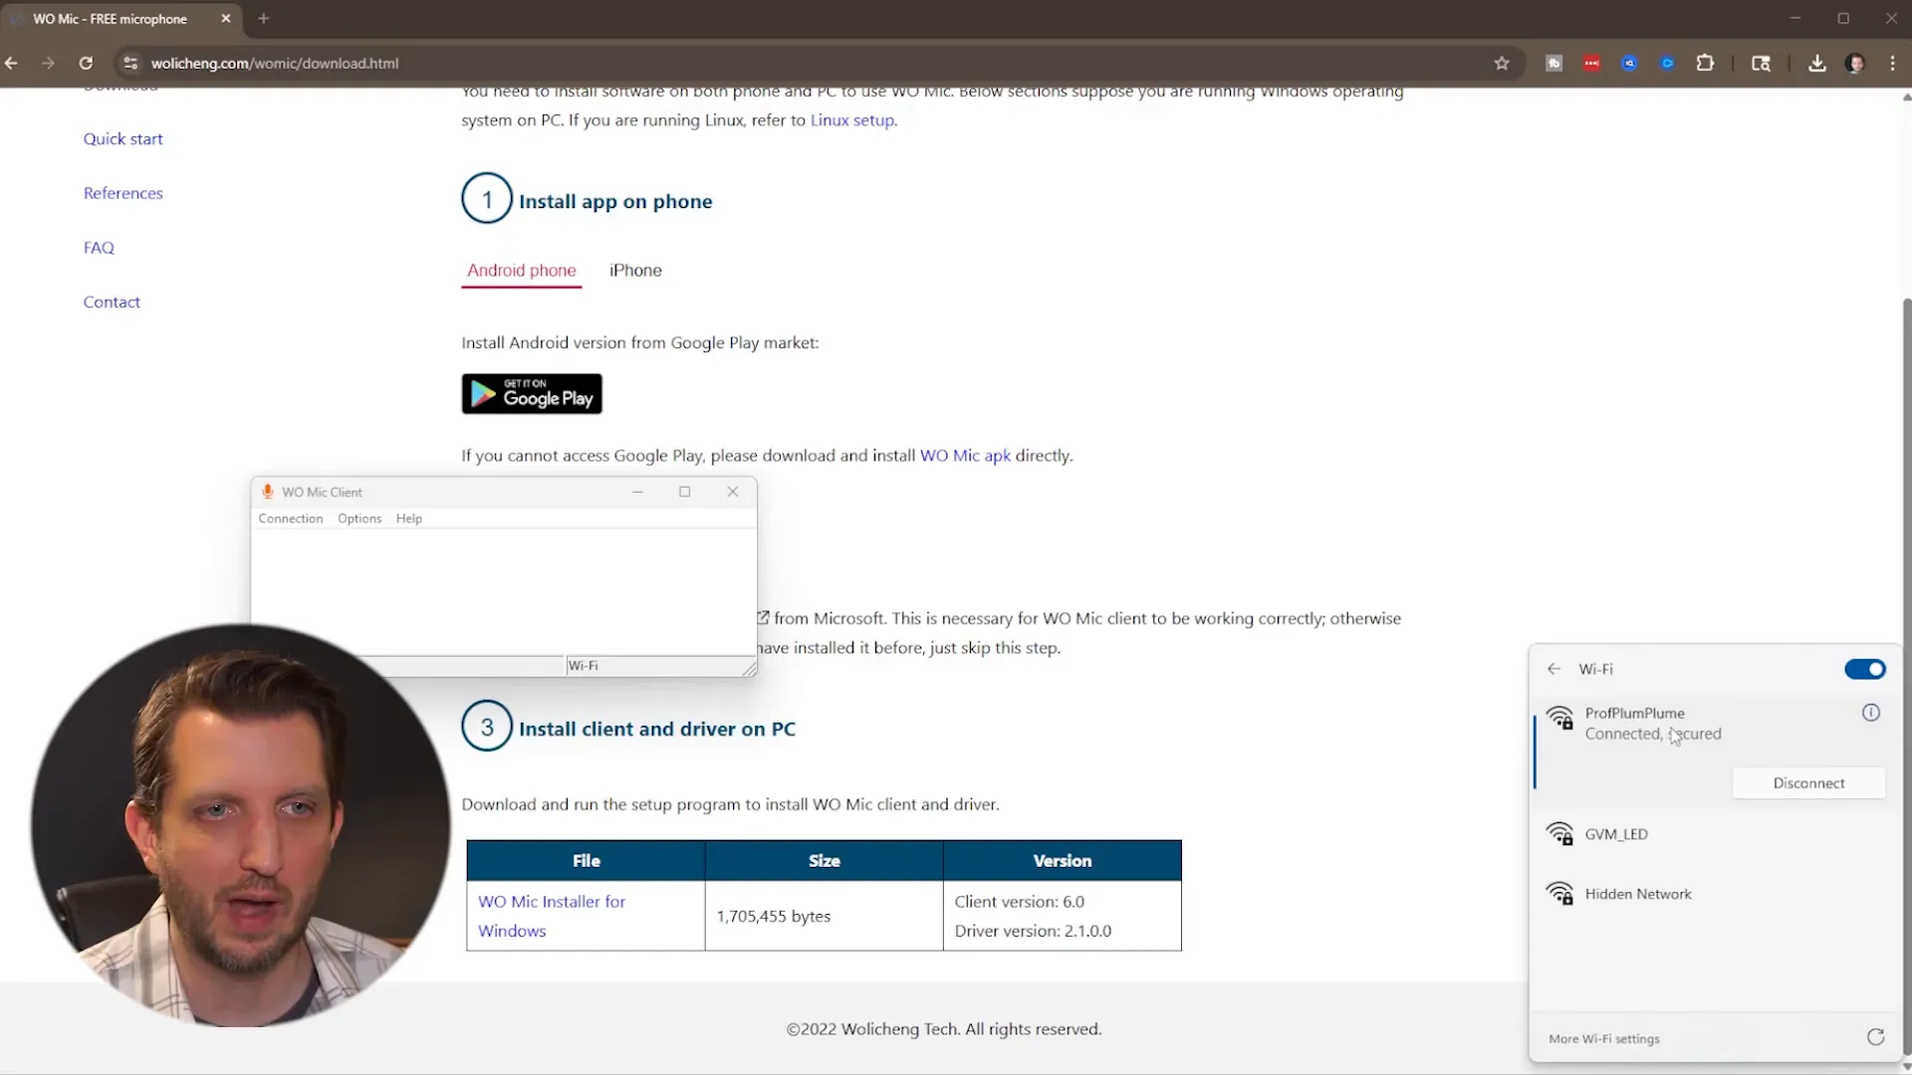The image size is (1912, 1075).
Task: Download WO Mic Installer for Windows
Action: [x=552, y=916]
